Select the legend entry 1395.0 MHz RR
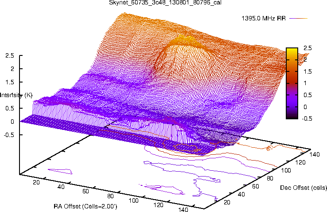Image resolution: width=327 pixels, height=212 pixels. point(263,18)
